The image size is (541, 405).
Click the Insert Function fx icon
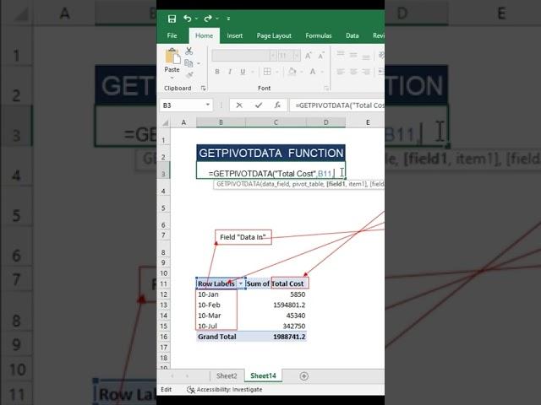point(277,105)
